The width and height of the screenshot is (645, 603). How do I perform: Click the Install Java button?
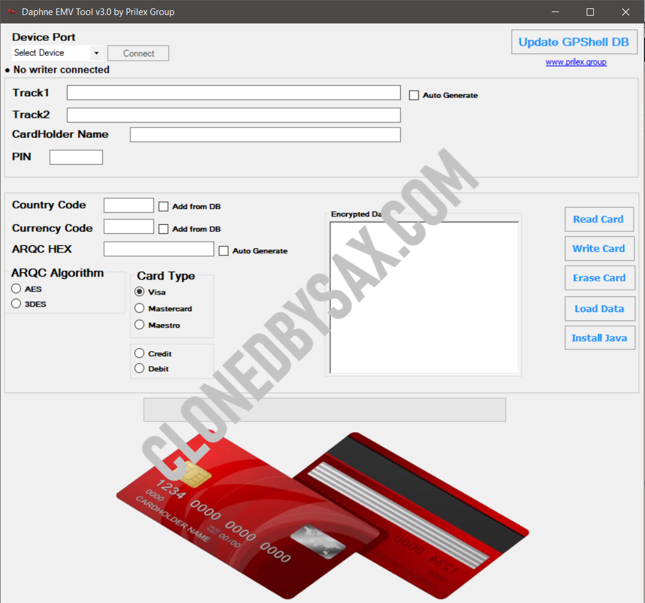pyautogui.click(x=600, y=338)
